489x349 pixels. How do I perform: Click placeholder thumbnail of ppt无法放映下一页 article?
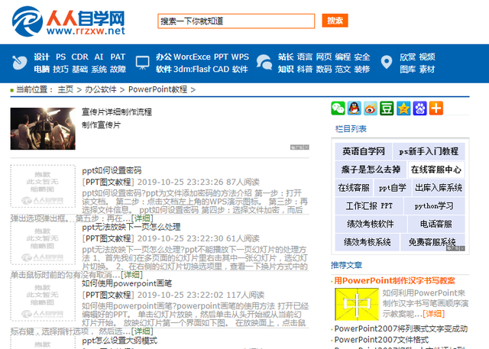point(43,243)
